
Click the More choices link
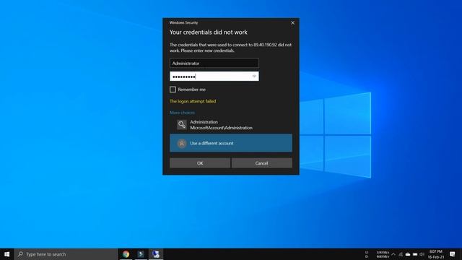[x=182, y=113]
